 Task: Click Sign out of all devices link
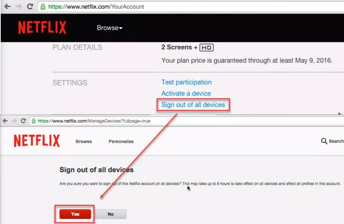[193, 105]
